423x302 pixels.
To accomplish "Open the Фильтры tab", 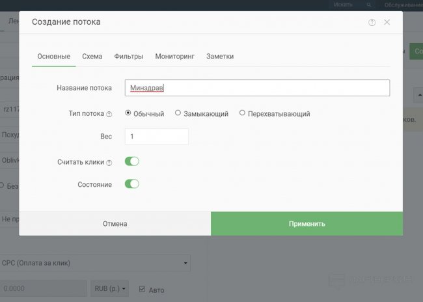I will pos(128,57).
